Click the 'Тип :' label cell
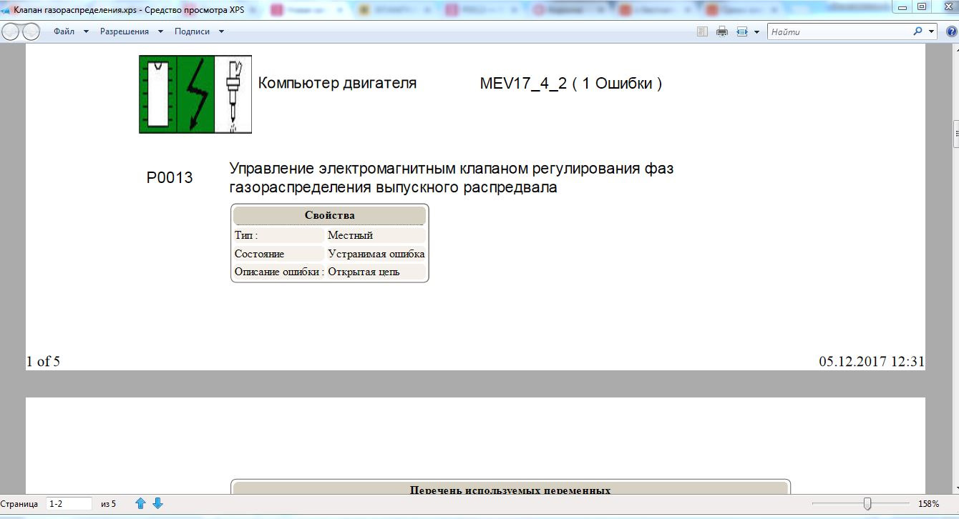 coord(279,235)
